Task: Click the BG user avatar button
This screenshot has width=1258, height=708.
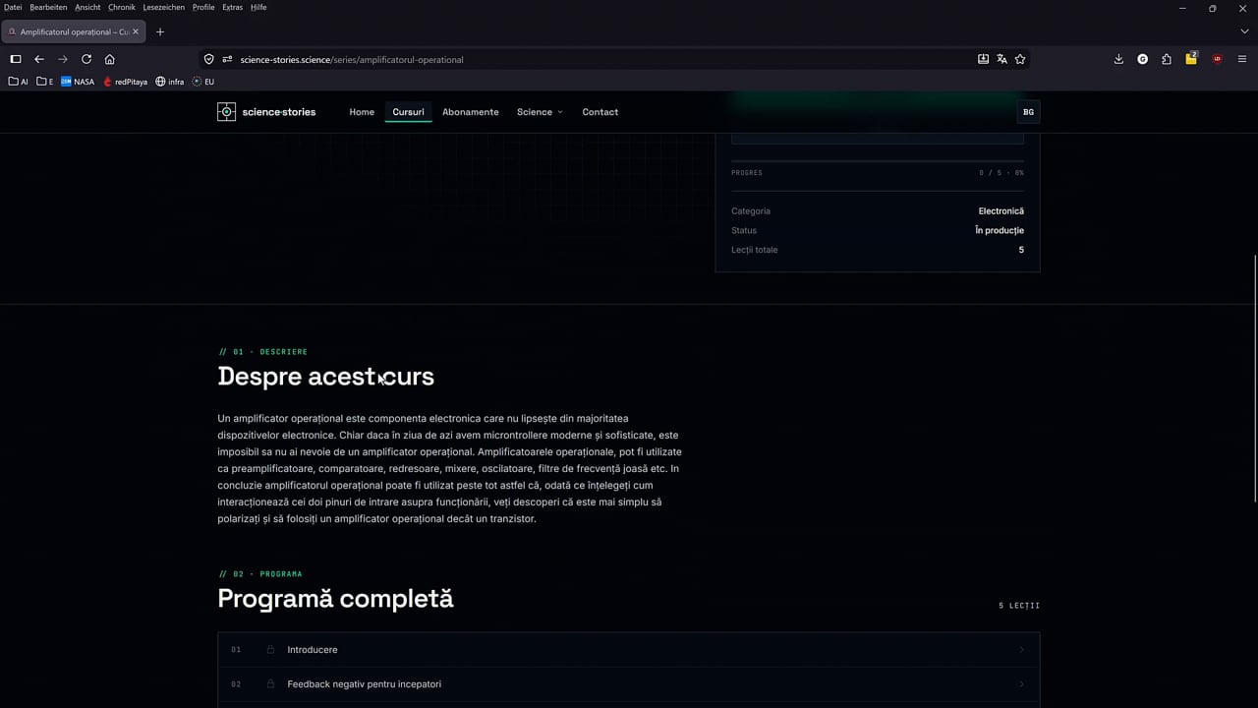Action: 1028,112
